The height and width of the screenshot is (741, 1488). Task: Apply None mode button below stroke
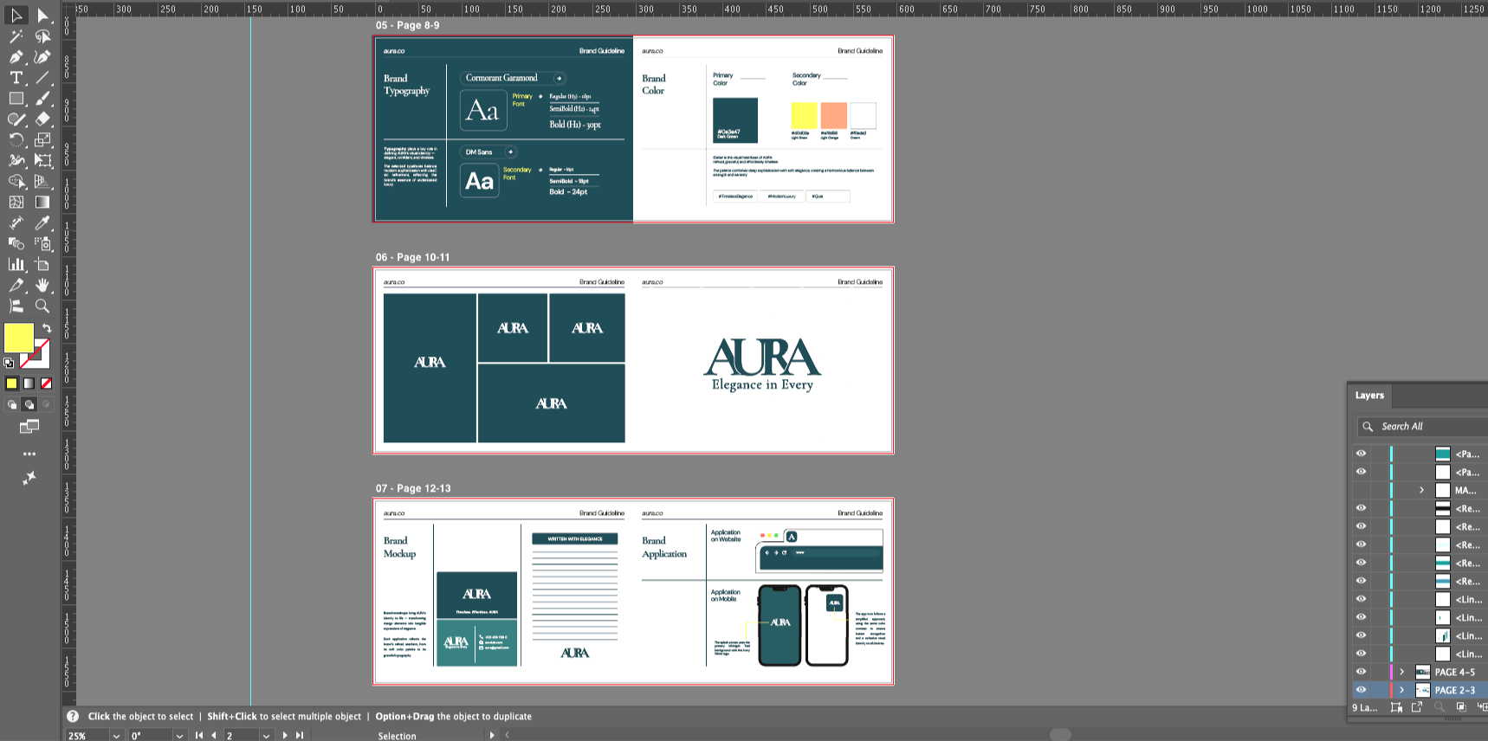(46, 383)
